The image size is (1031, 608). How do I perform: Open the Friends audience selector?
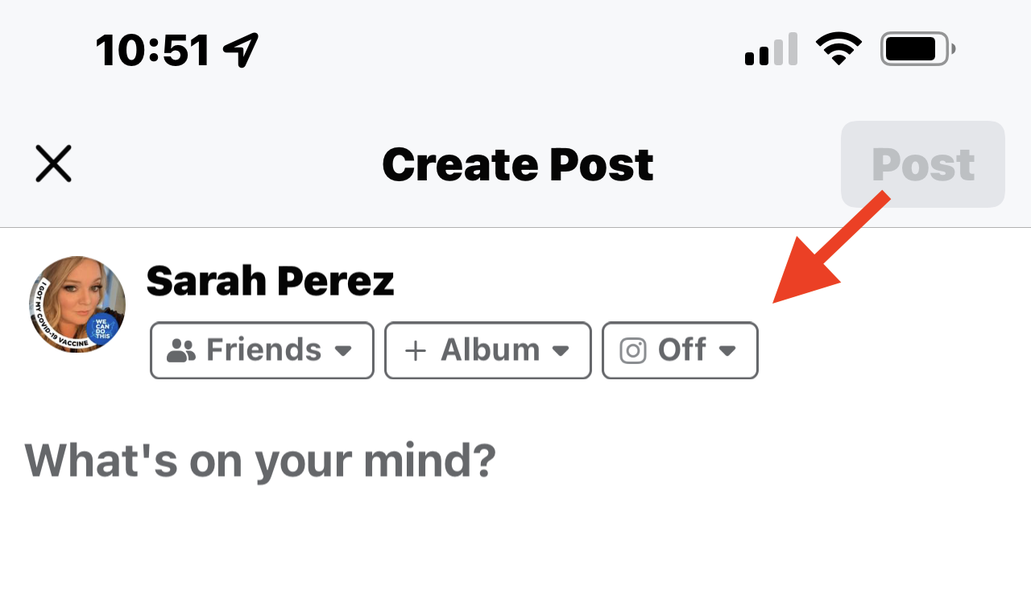click(262, 350)
